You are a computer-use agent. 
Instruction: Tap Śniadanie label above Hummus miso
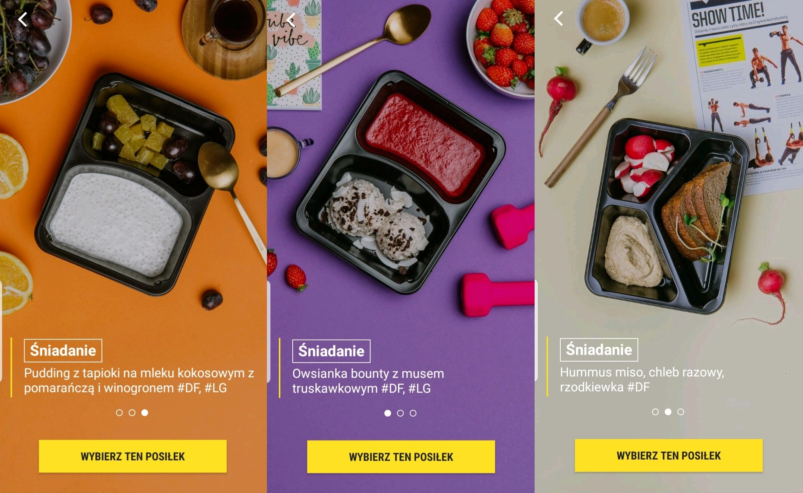coord(599,350)
